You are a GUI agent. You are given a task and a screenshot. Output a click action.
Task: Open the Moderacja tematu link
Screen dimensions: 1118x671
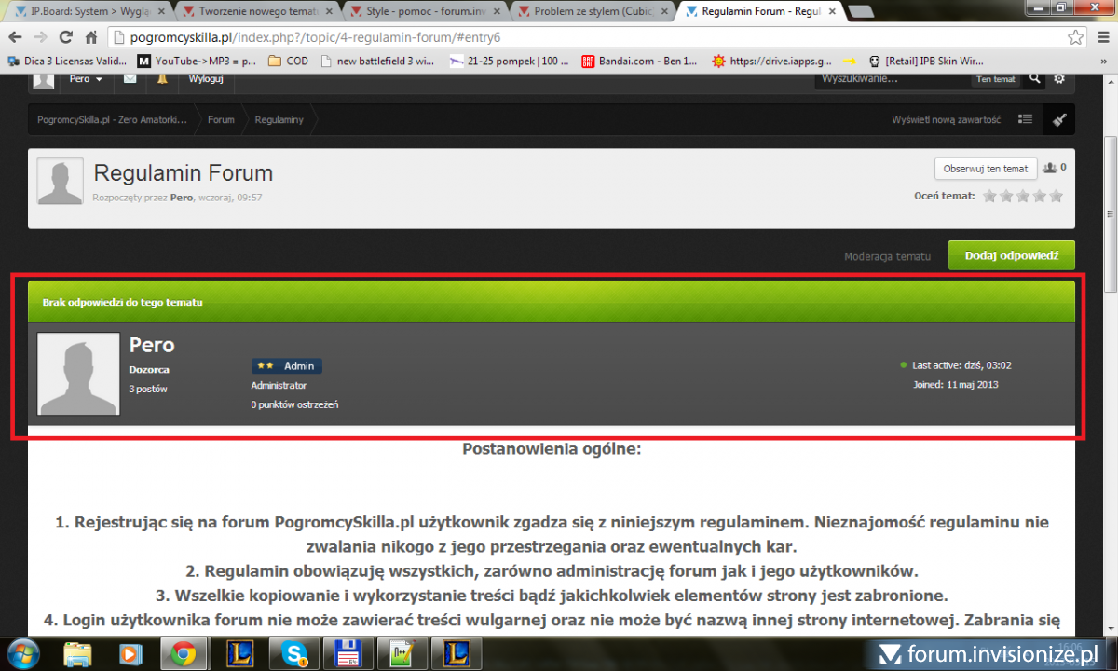(887, 256)
